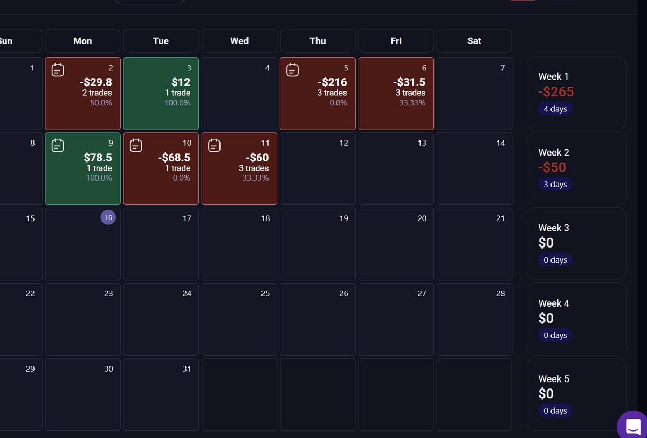Open the chat support bubble icon
Image resolution: width=647 pixels, height=438 pixels.
point(632,426)
